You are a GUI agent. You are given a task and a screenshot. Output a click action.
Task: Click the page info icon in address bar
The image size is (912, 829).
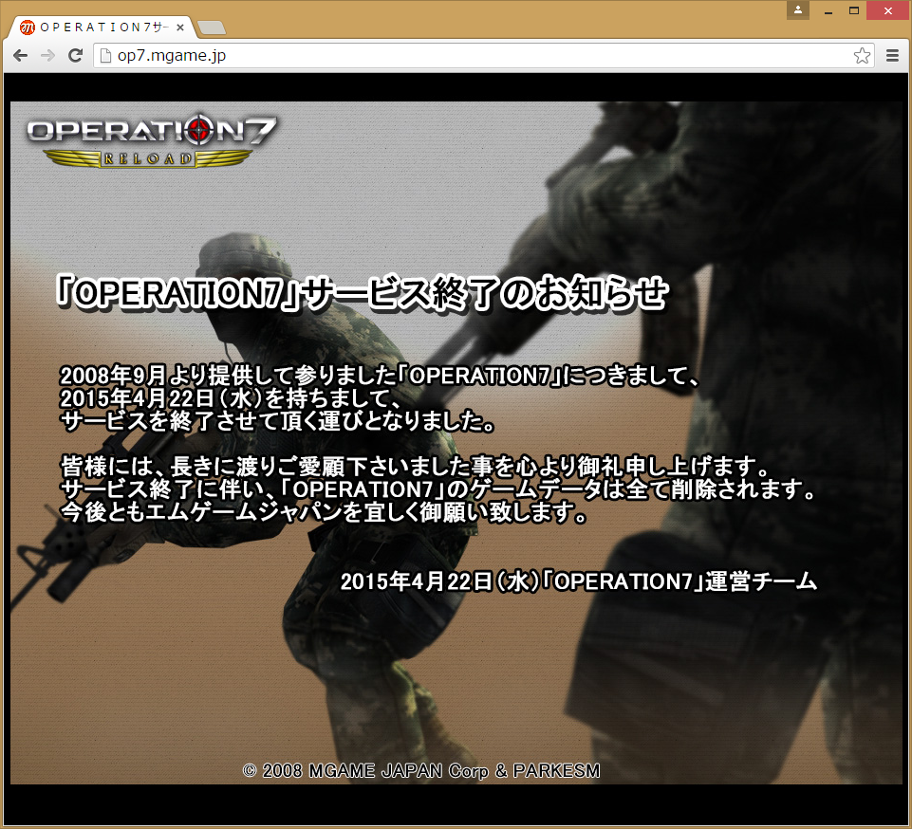(x=105, y=56)
